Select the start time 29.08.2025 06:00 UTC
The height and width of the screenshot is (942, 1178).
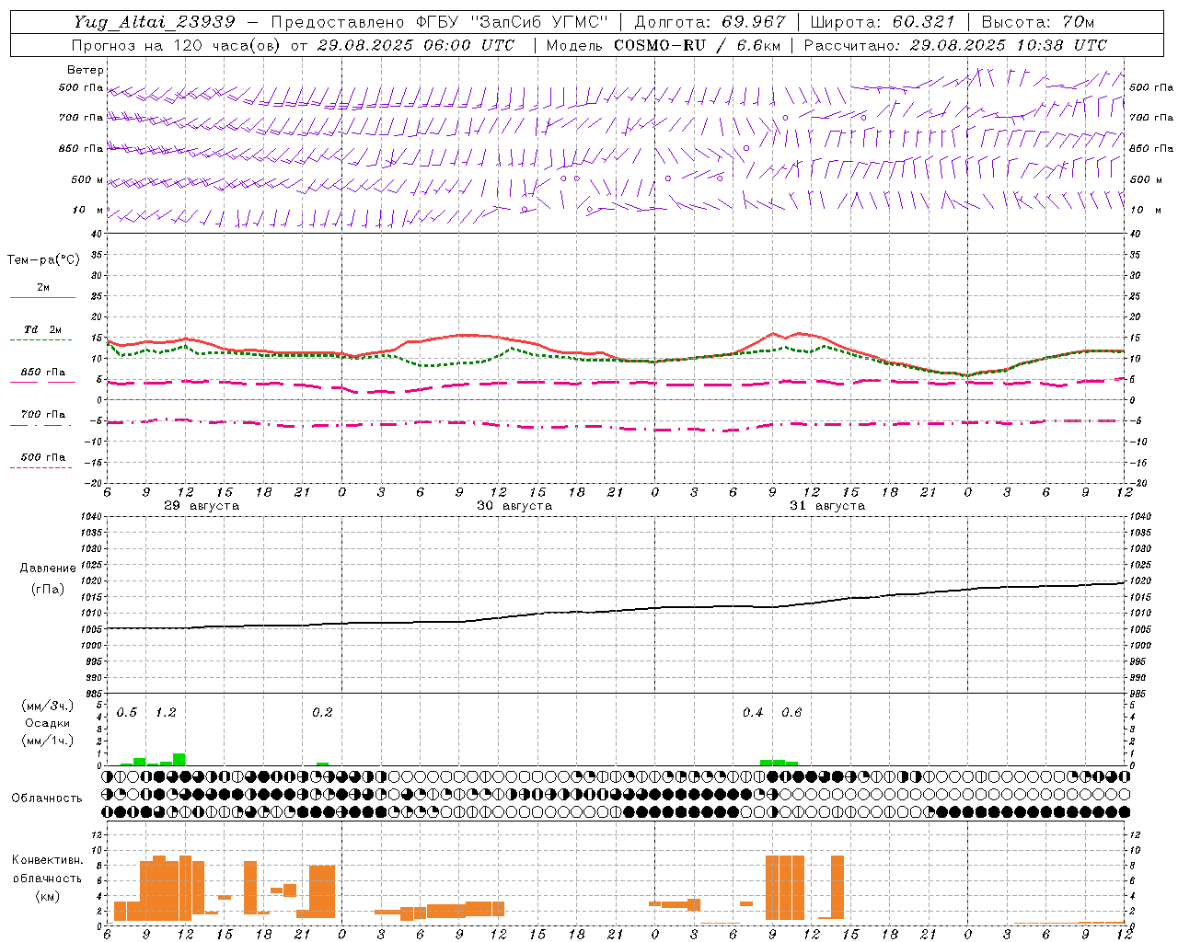click(416, 45)
